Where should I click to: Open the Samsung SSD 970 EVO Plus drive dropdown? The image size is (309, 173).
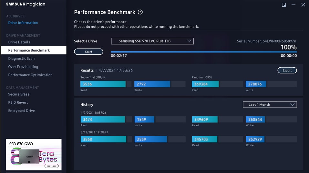[x=152, y=41]
